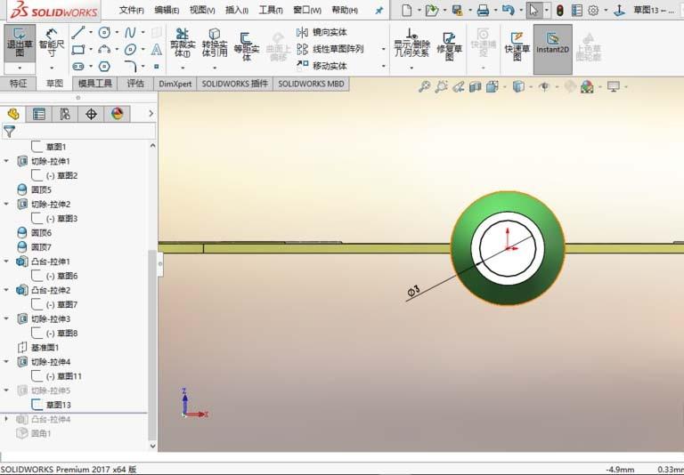
Task: Click the feature tree filter field
Action: click(78, 131)
